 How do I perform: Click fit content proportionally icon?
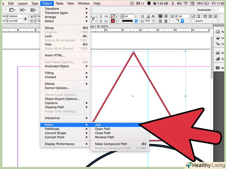(x=198, y=16)
